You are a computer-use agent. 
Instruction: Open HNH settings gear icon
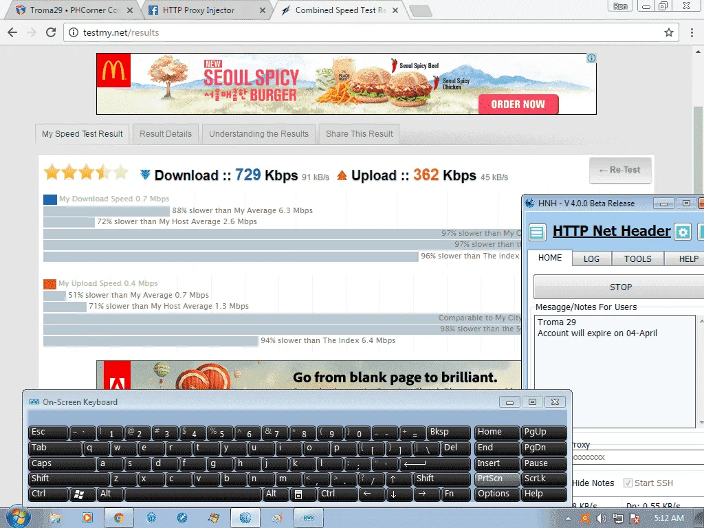pos(683,232)
